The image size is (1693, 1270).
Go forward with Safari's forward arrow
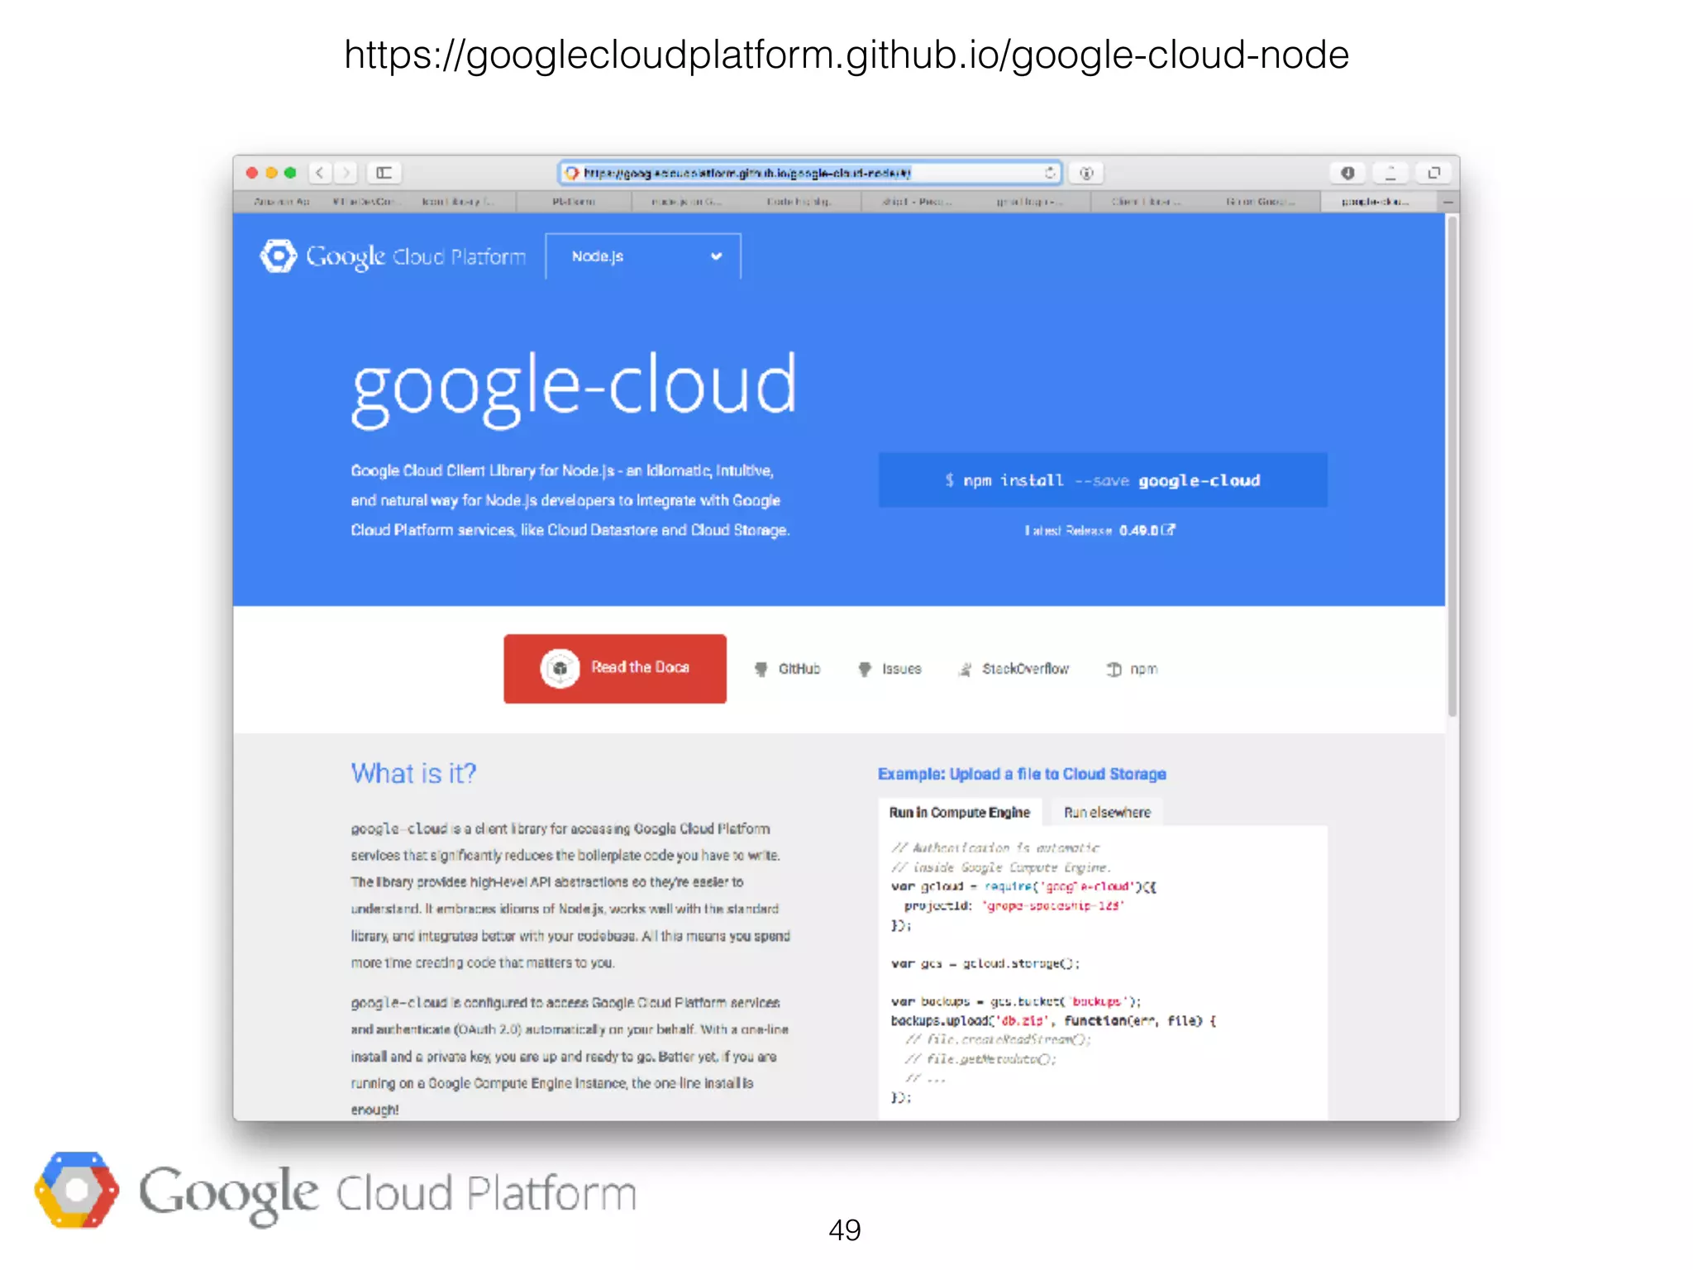coord(346,173)
